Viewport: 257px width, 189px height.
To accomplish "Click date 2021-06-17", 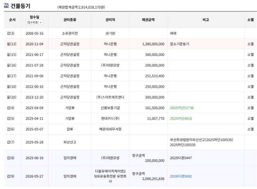I will click(x=34, y=55).
